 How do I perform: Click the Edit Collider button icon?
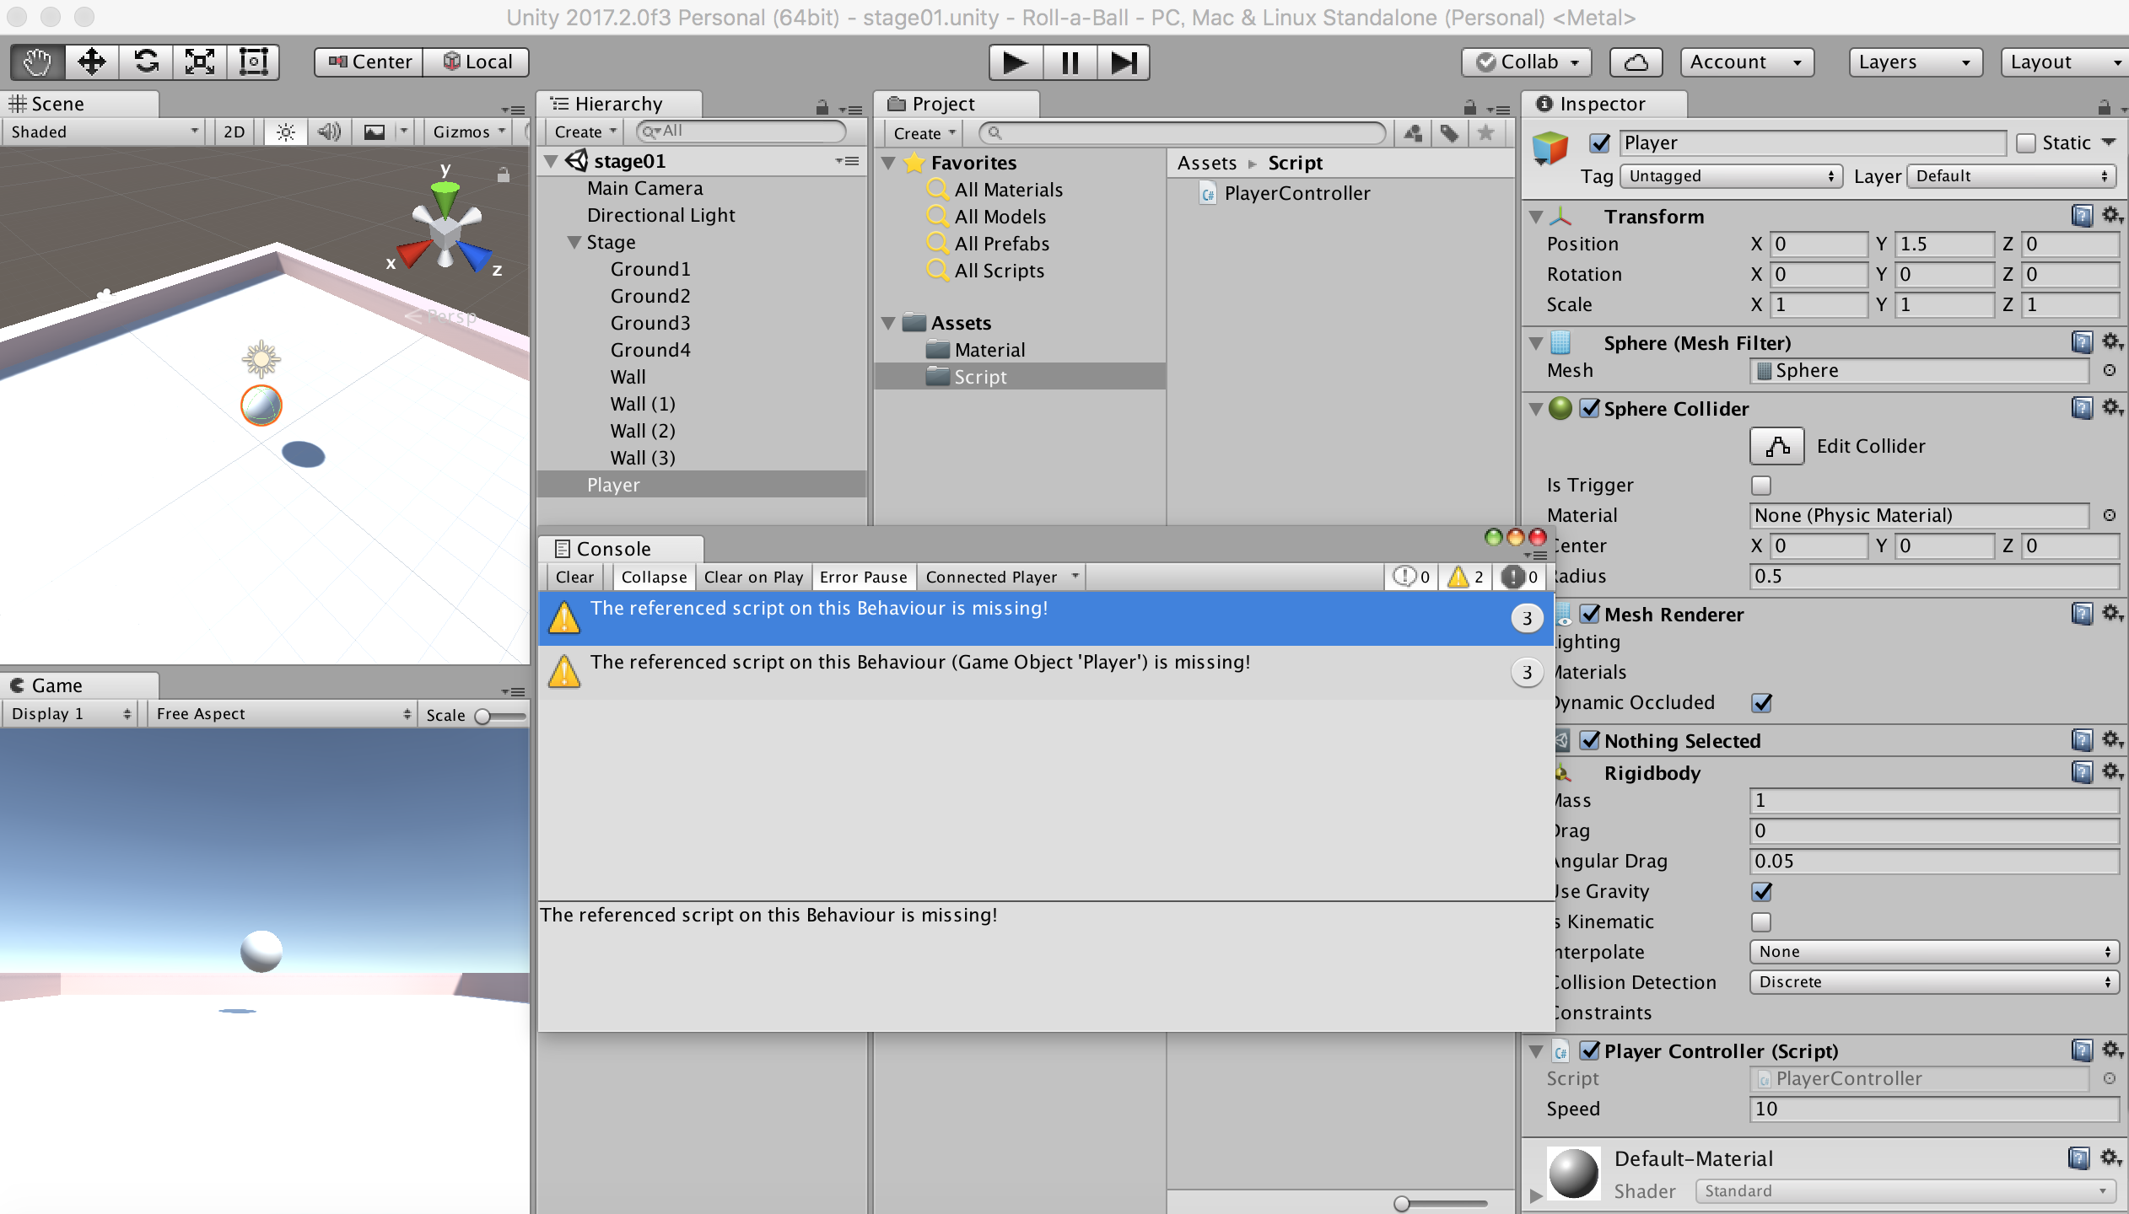pos(1776,446)
